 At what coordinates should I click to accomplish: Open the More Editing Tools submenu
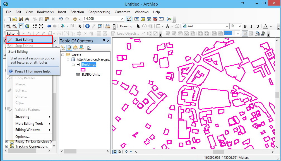[x=29, y=124]
